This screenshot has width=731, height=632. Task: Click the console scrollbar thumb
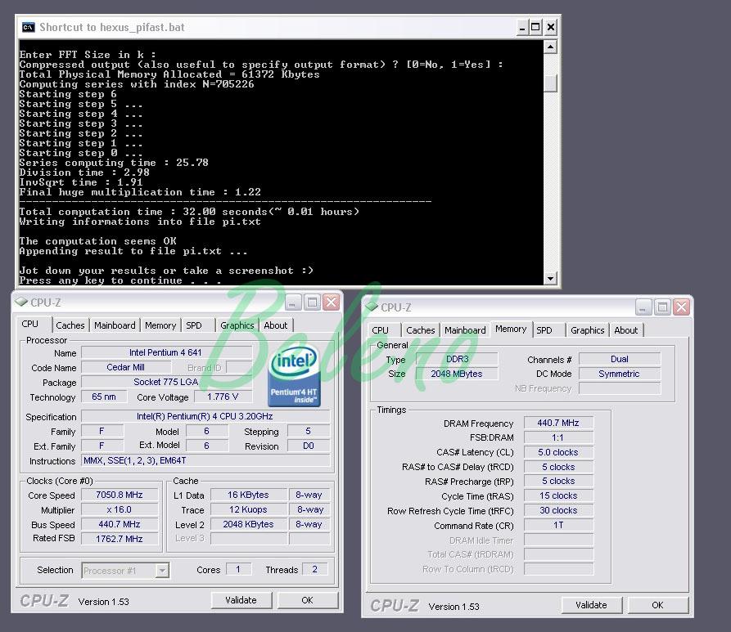pos(551,83)
